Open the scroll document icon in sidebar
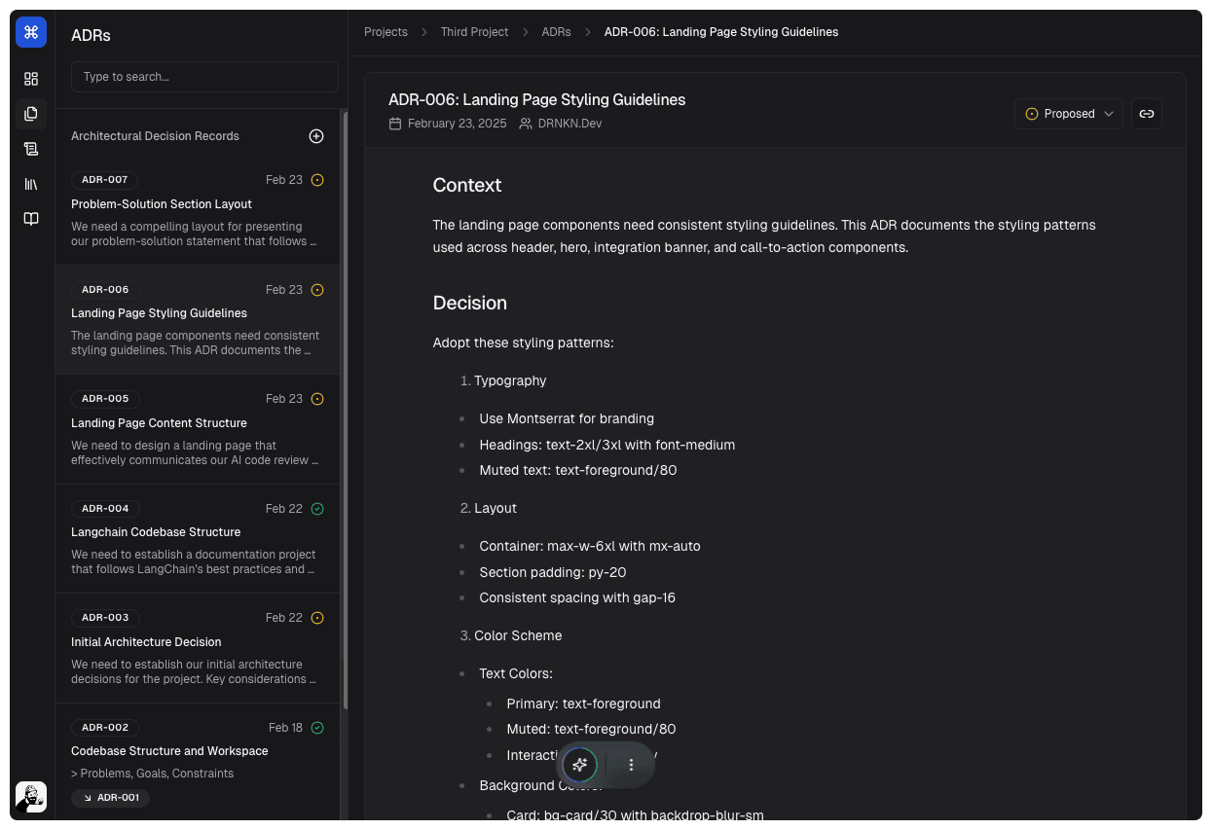 (x=31, y=149)
